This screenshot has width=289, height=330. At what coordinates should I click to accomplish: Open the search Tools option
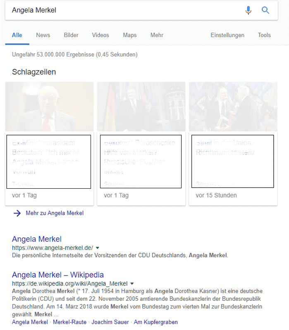click(x=264, y=35)
